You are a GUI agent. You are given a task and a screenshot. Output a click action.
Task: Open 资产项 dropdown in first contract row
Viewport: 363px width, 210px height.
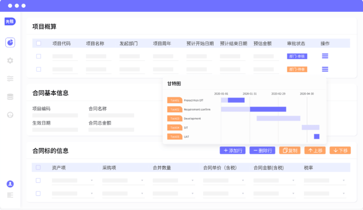73,180
